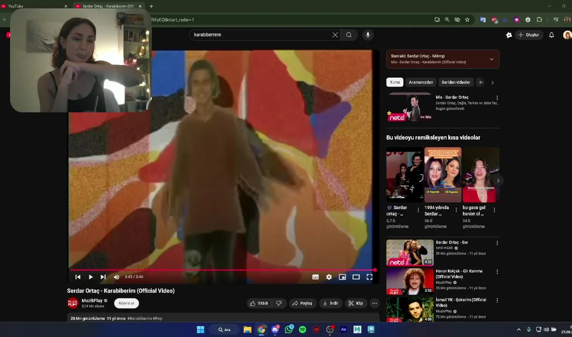The image size is (572, 337).
Task: Toggle subtitles with the captions icon
Action: tap(315, 277)
